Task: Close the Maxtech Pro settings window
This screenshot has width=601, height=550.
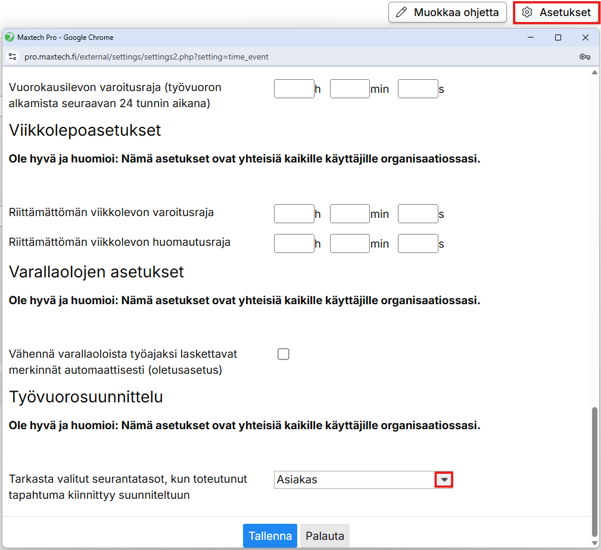Action: point(586,37)
